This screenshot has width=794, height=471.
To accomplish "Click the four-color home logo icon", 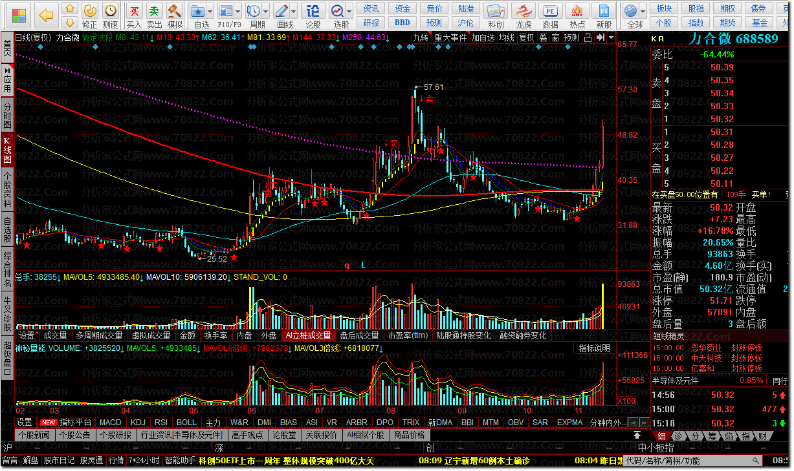I will pos(19,15).
